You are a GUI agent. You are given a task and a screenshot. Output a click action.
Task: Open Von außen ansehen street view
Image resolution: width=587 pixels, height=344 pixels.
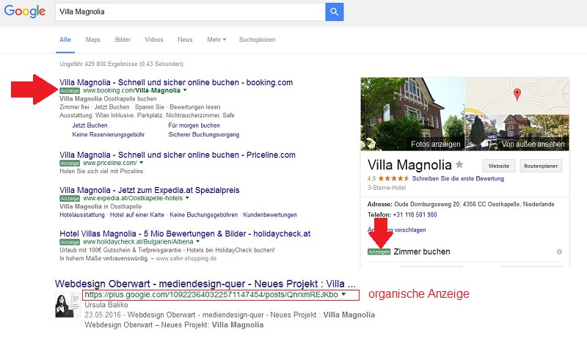tap(517, 132)
